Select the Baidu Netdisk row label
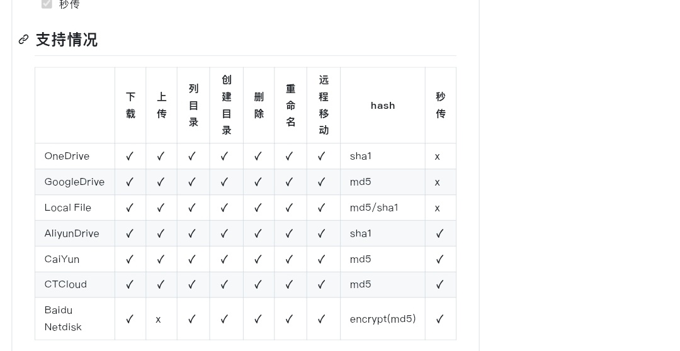This screenshot has height=351, width=680. pyautogui.click(x=63, y=318)
